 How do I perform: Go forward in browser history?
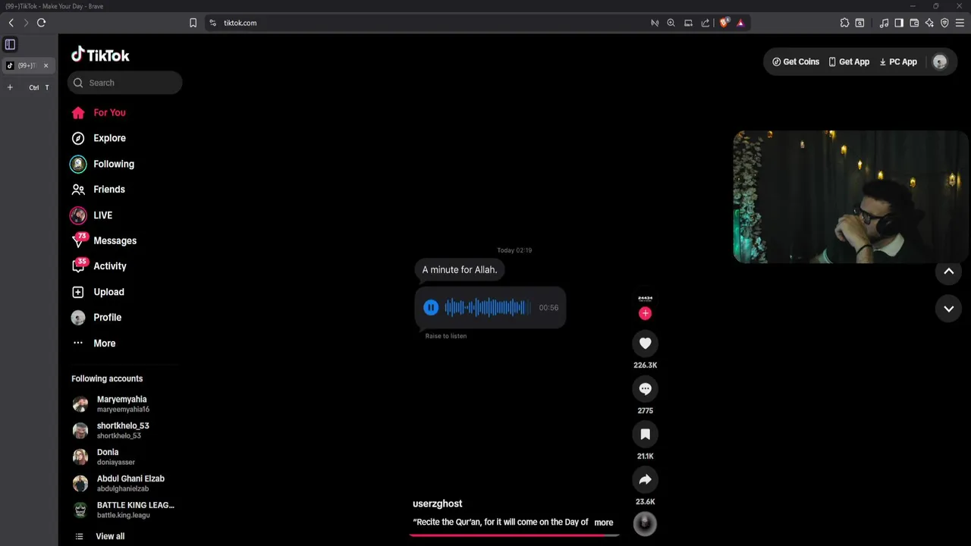tap(26, 23)
